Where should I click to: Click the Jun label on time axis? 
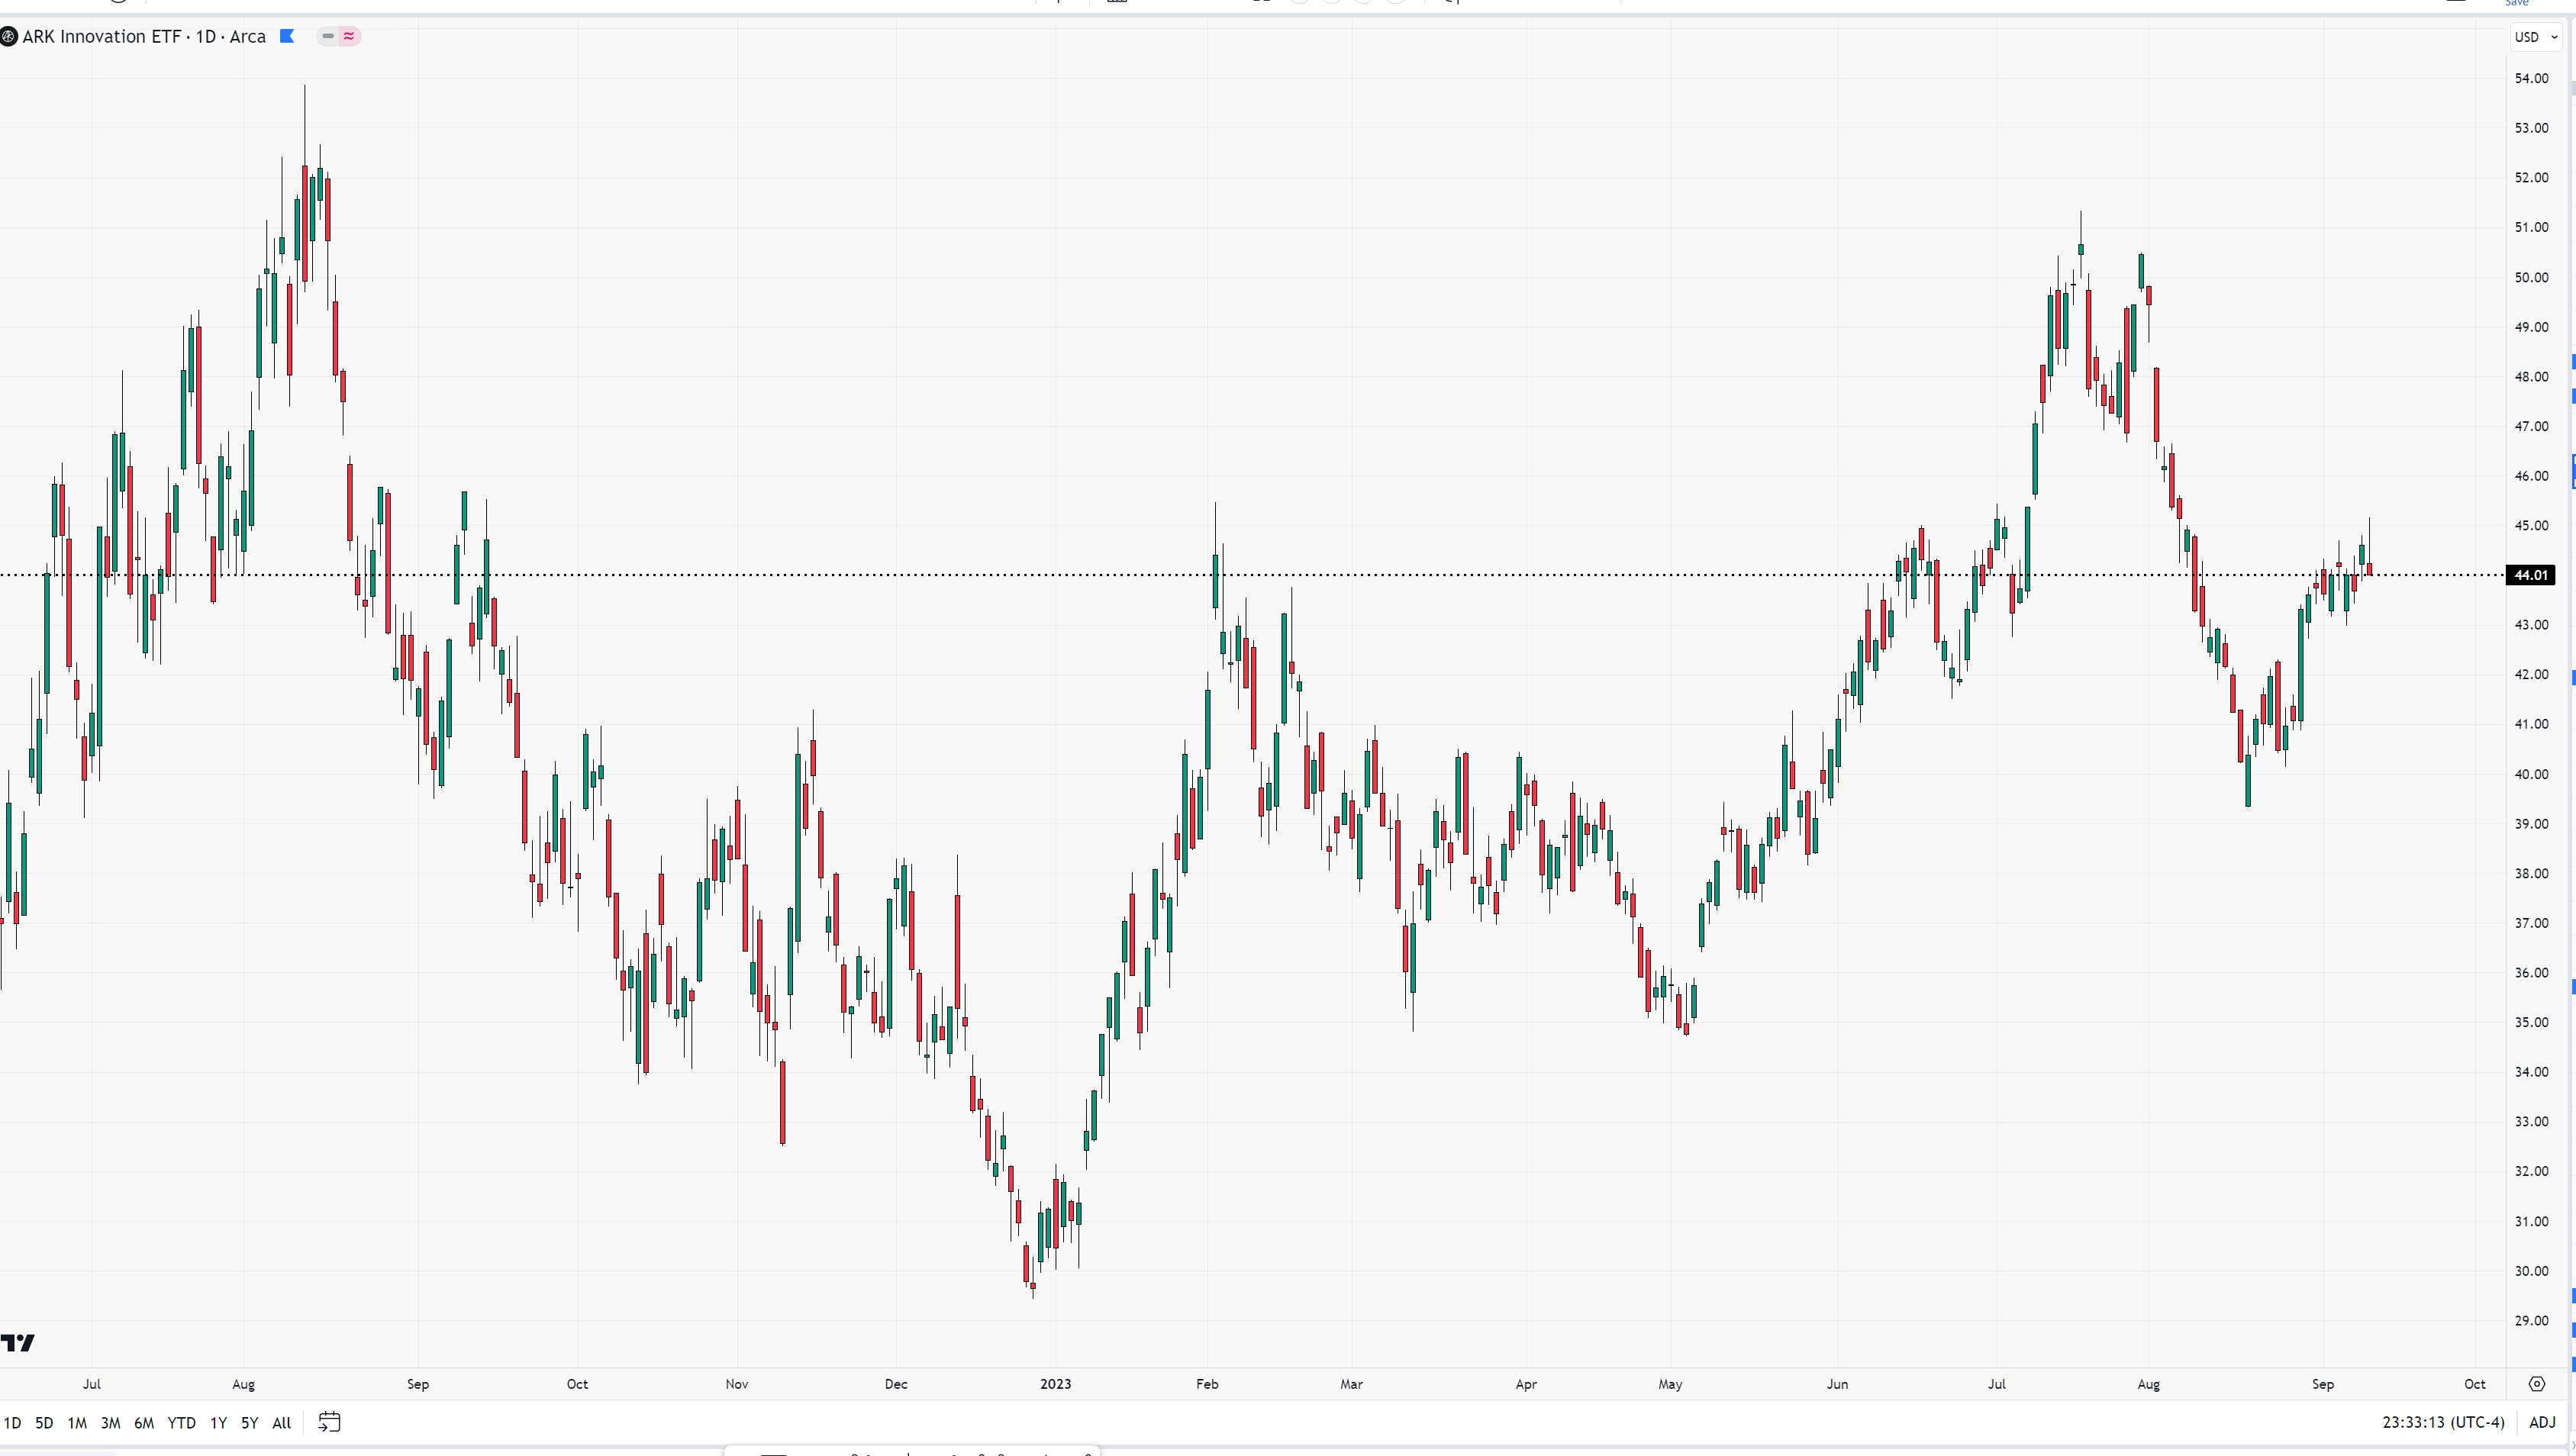[x=1837, y=1384]
